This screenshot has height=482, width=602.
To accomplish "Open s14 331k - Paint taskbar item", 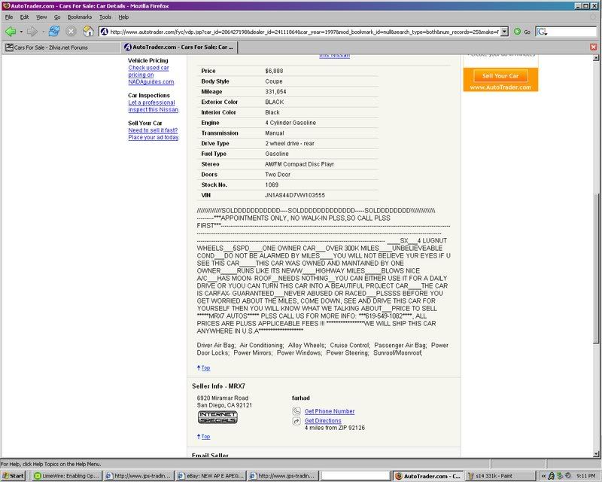I will [500, 476].
